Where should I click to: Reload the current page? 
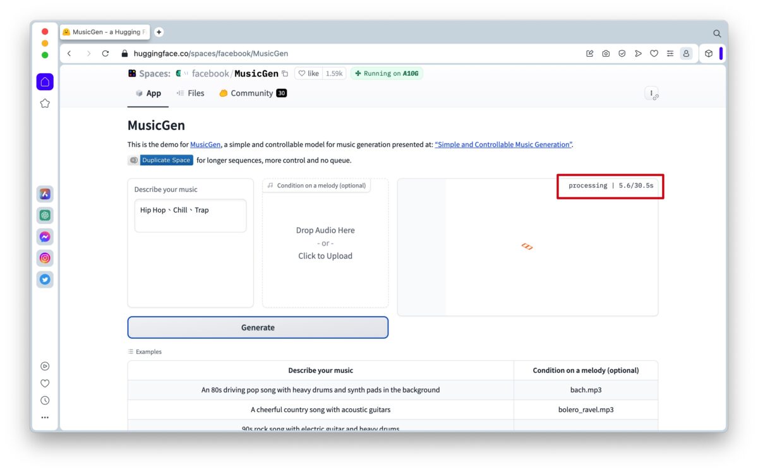(105, 54)
